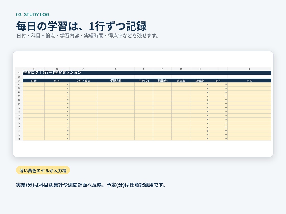Select column D header
Screen dimensions: 286x214
coord(116,69)
